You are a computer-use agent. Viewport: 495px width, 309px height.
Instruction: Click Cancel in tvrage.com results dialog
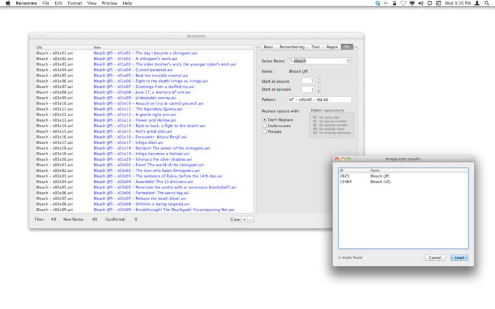coord(435,258)
